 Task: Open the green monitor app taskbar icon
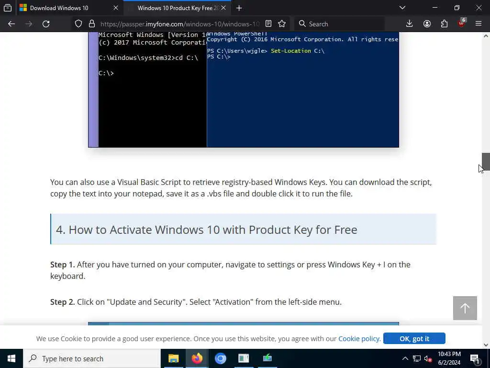(267, 358)
